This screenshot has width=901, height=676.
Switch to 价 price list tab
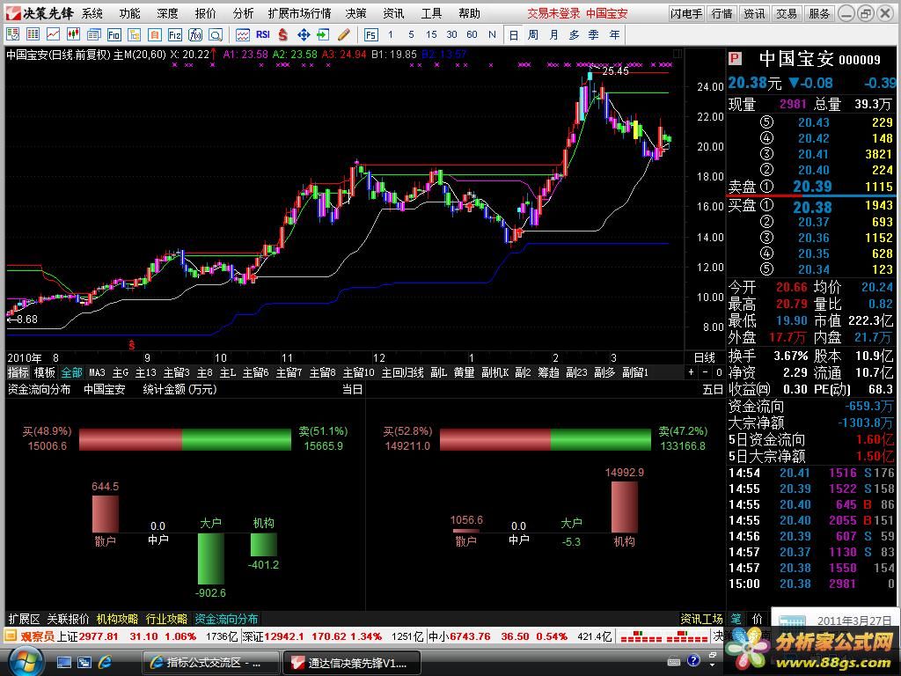click(x=758, y=619)
